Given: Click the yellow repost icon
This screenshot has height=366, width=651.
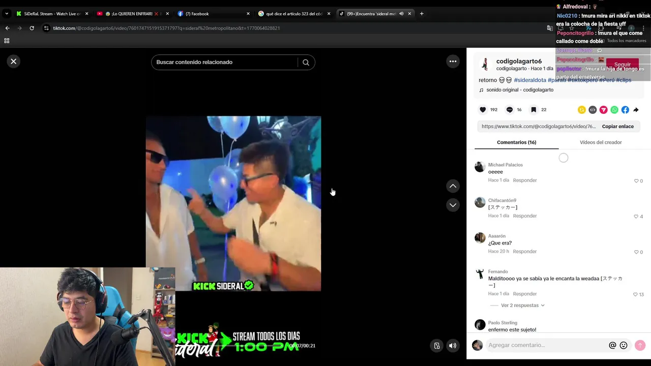Looking at the screenshot, I should (x=582, y=110).
